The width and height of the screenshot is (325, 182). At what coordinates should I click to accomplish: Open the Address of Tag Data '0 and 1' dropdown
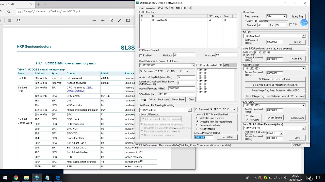point(281,133)
